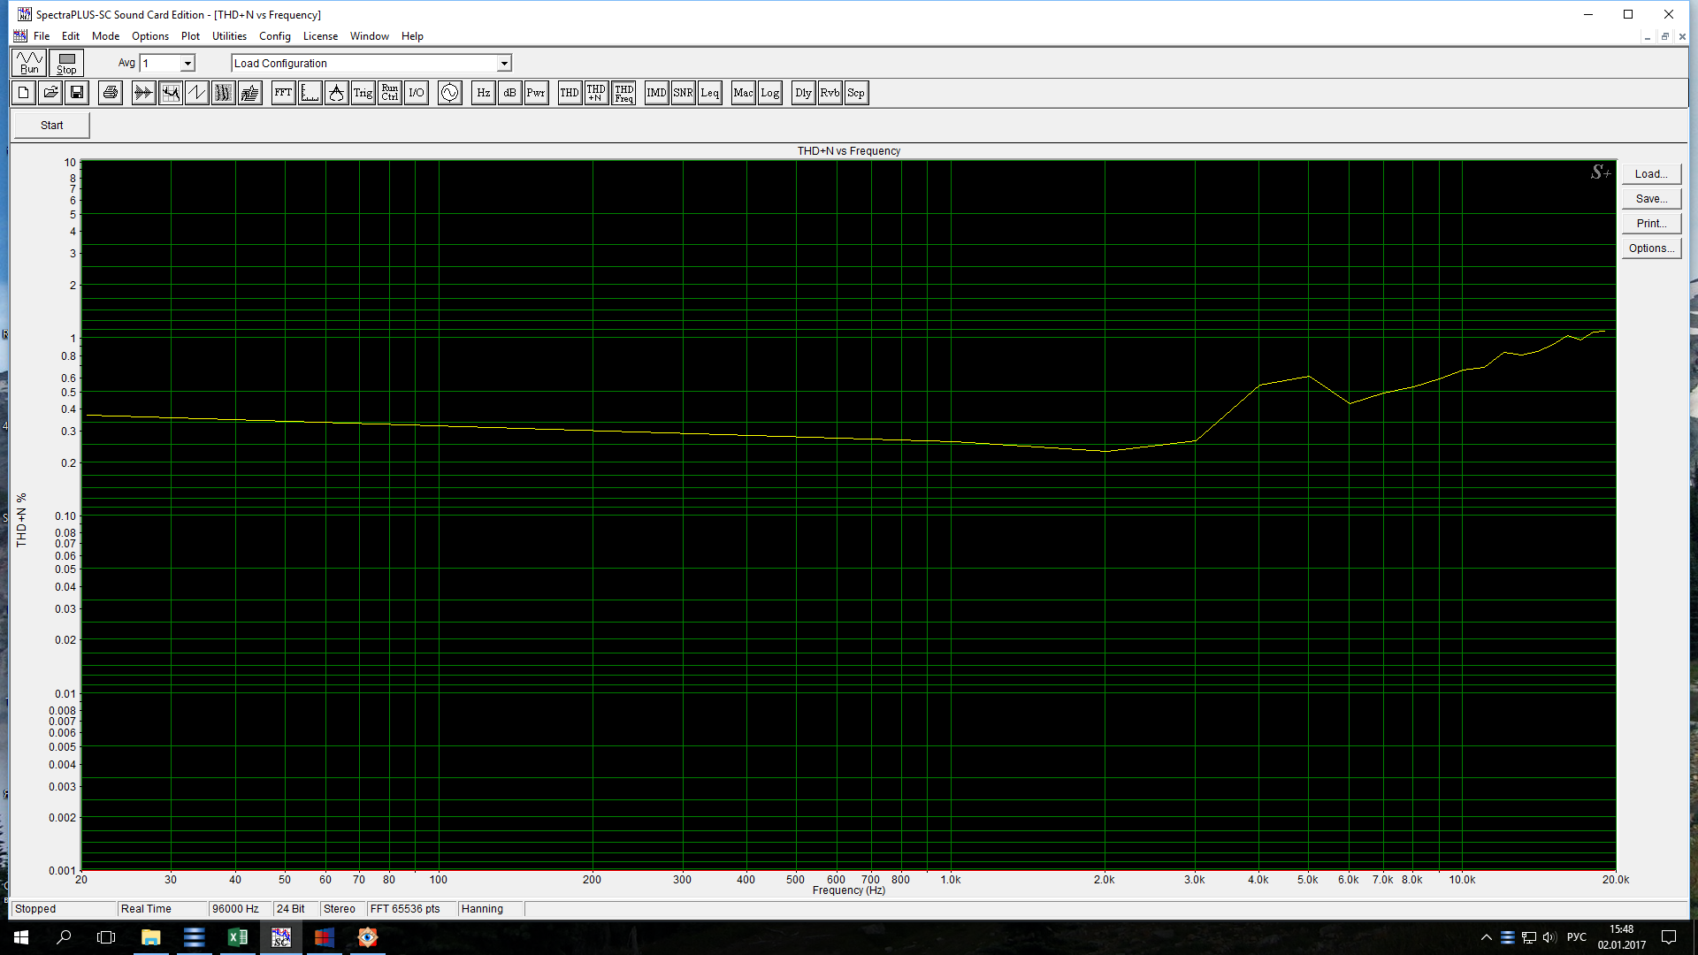Click the Start button
Screen dimensions: 1698x955
51,126
